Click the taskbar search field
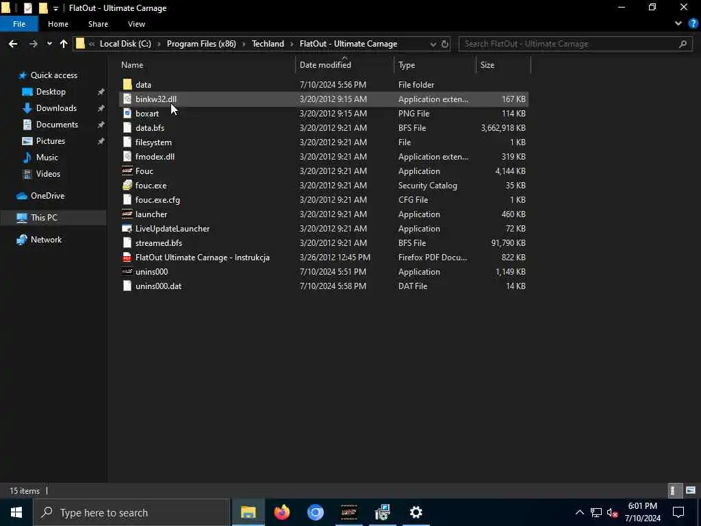701x526 pixels. 132,512
